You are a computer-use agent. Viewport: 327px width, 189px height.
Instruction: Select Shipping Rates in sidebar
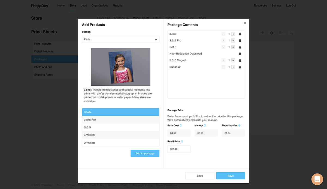tap(55, 74)
